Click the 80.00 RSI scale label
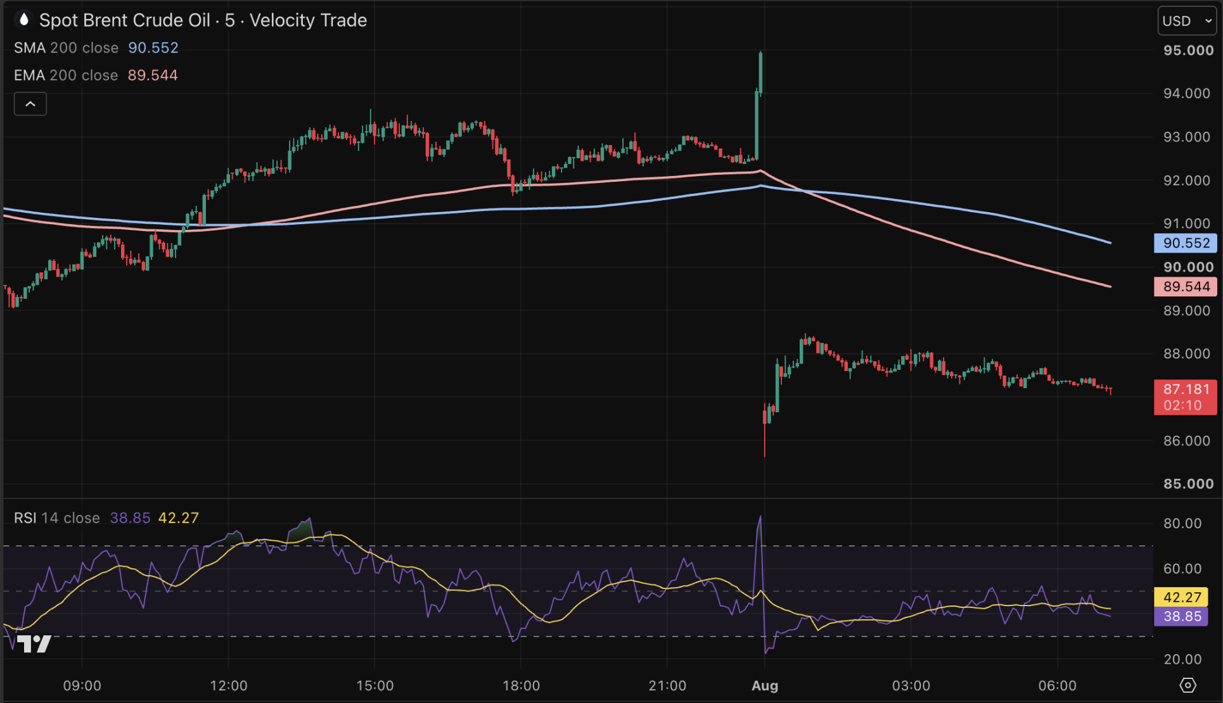Viewport: 1223px width, 703px height. (x=1182, y=524)
